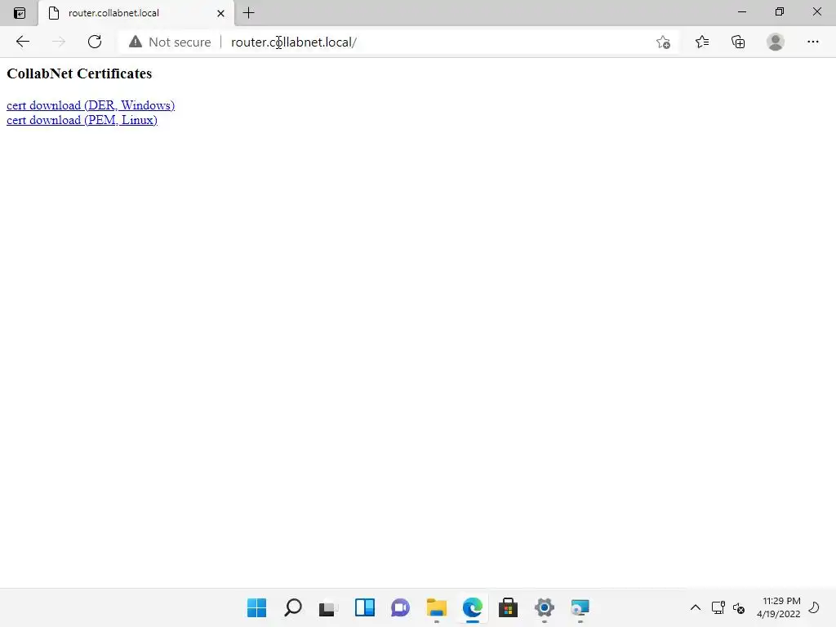
Task: Click the network status tray icon
Action: [718, 607]
